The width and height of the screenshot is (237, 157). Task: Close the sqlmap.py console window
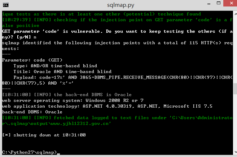click(231, 3)
